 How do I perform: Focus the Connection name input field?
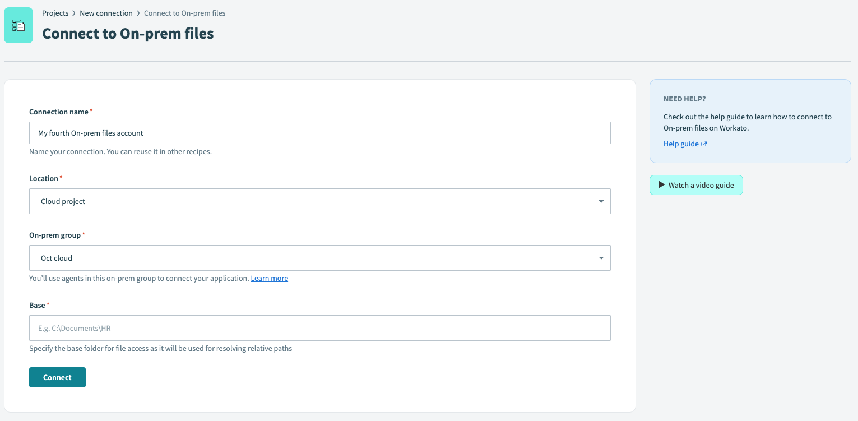click(319, 133)
